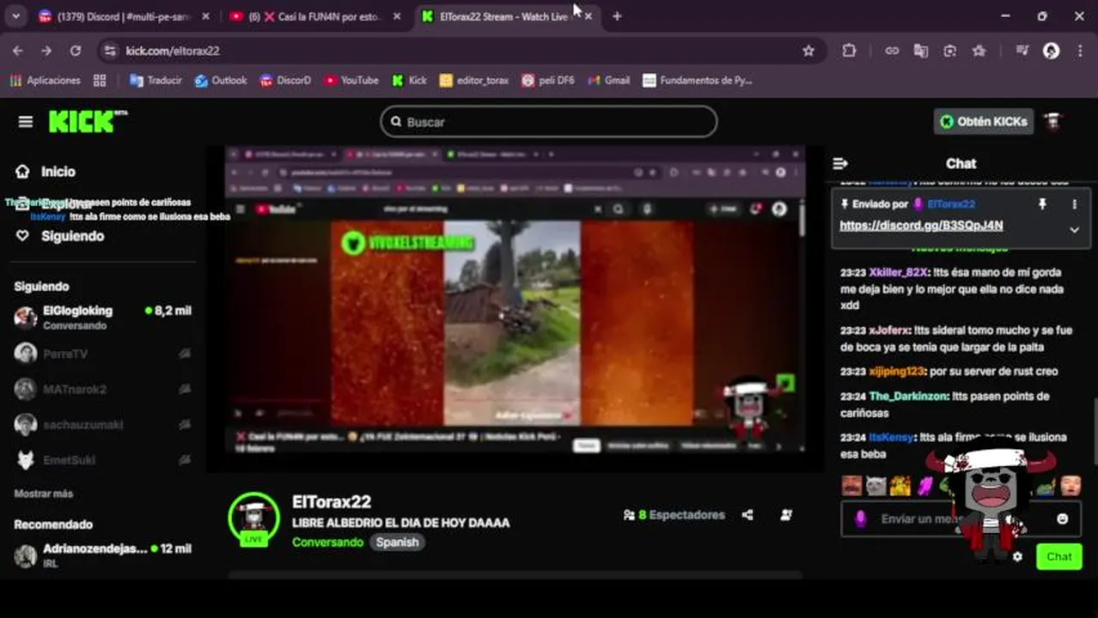Screen dimensions: 1098x618
Task: Open the profile avatar menu
Action: pyautogui.click(x=1054, y=122)
